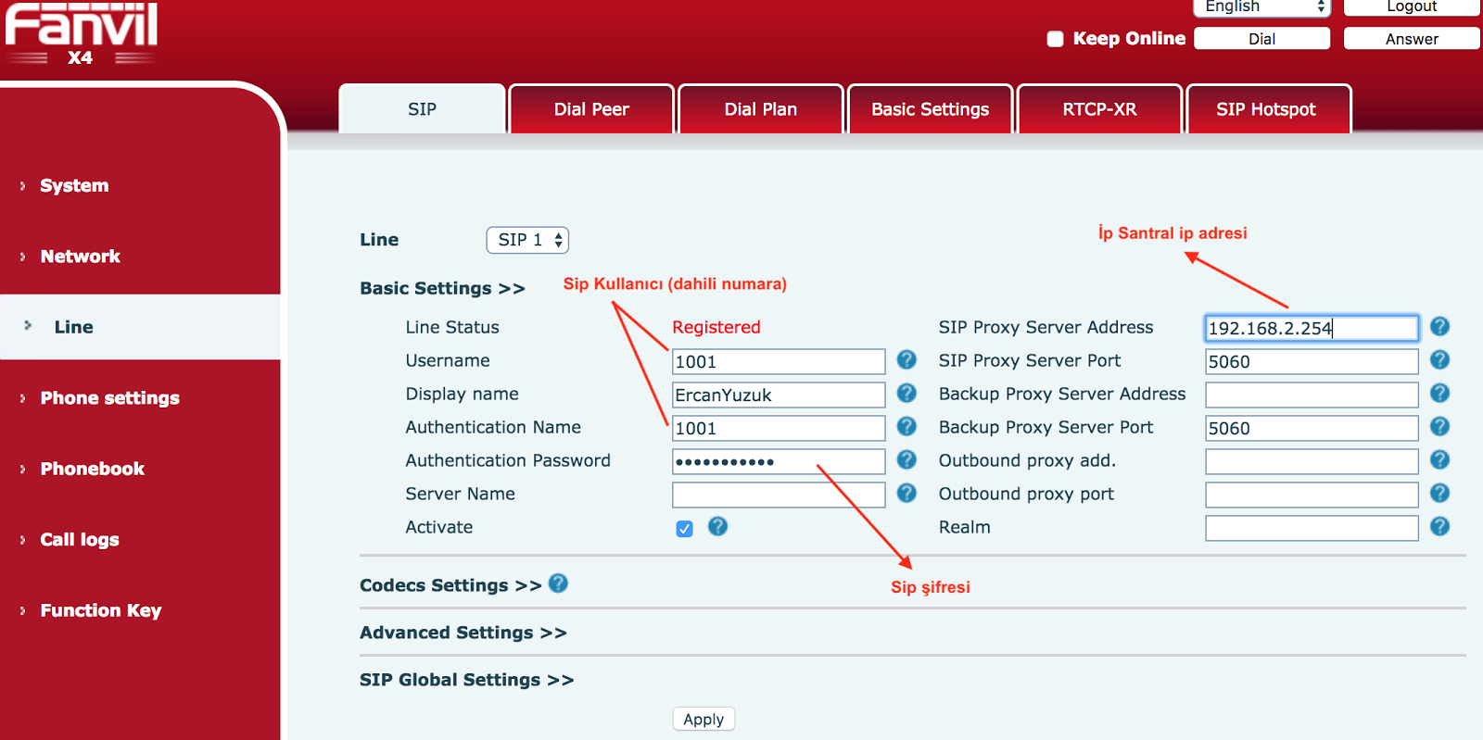Click the Authentication Password input field
Image resolution: width=1483 pixels, height=740 pixels.
779,461
